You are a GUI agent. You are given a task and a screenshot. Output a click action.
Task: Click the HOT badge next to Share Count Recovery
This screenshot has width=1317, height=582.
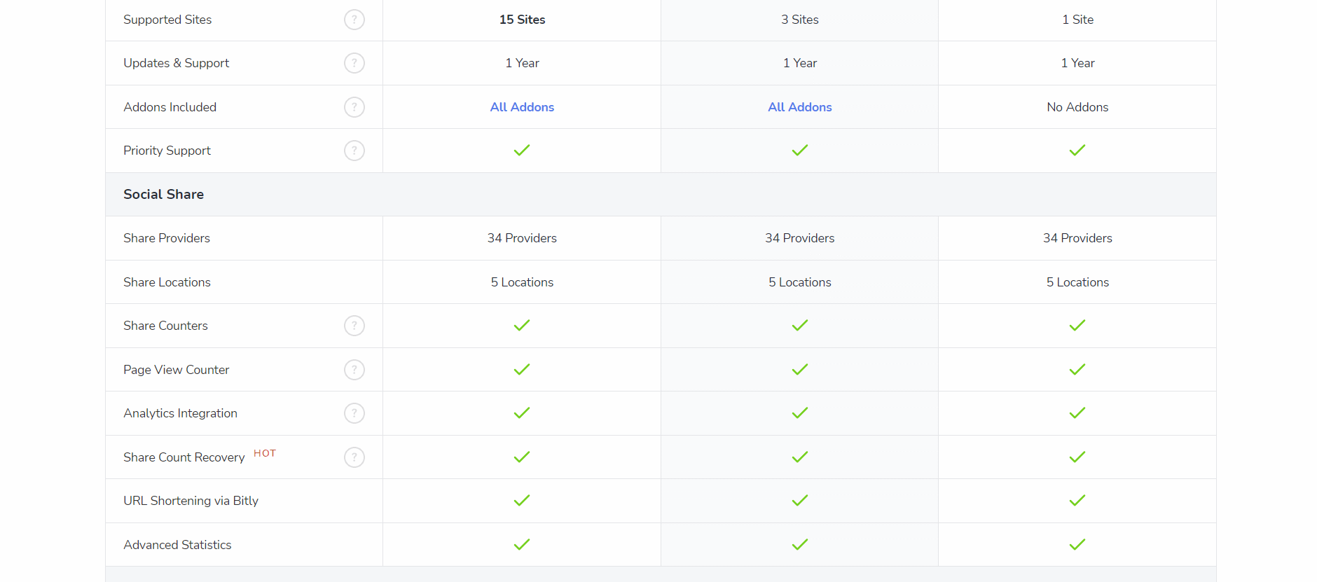(x=265, y=453)
